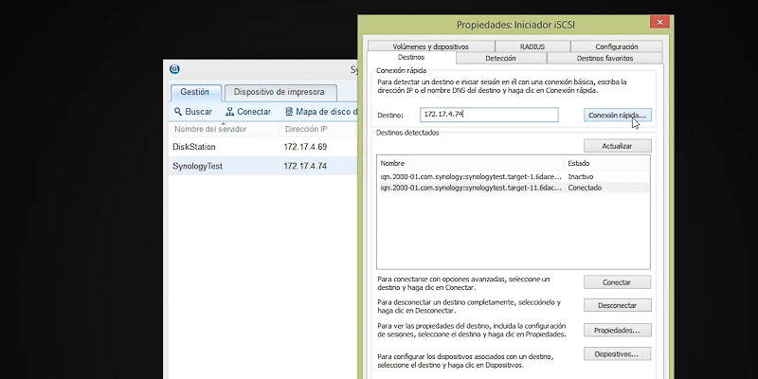Viewport: 758px width, 379px height.
Task: Click the Estado column header
Action: point(607,163)
